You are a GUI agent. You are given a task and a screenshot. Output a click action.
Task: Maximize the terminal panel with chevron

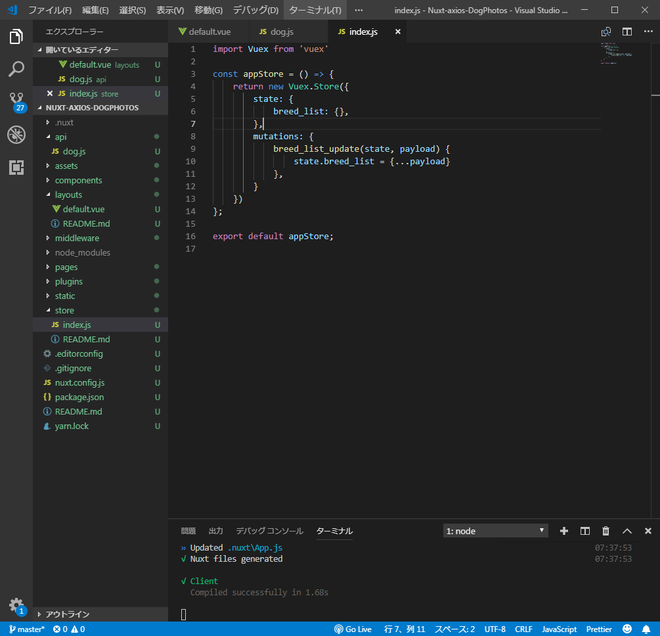tap(627, 531)
